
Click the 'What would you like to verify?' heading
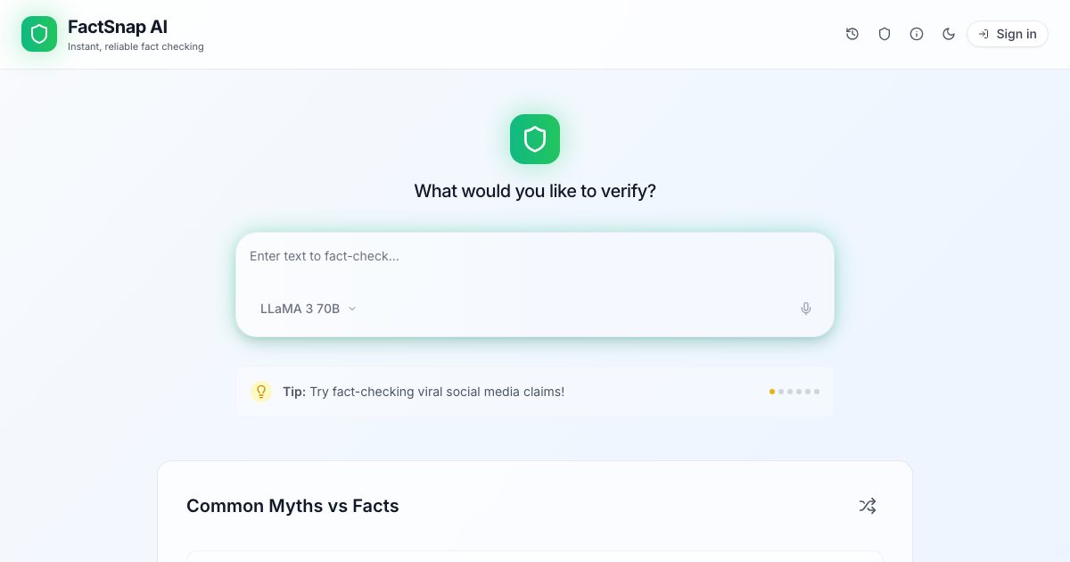pyautogui.click(x=535, y=191)
